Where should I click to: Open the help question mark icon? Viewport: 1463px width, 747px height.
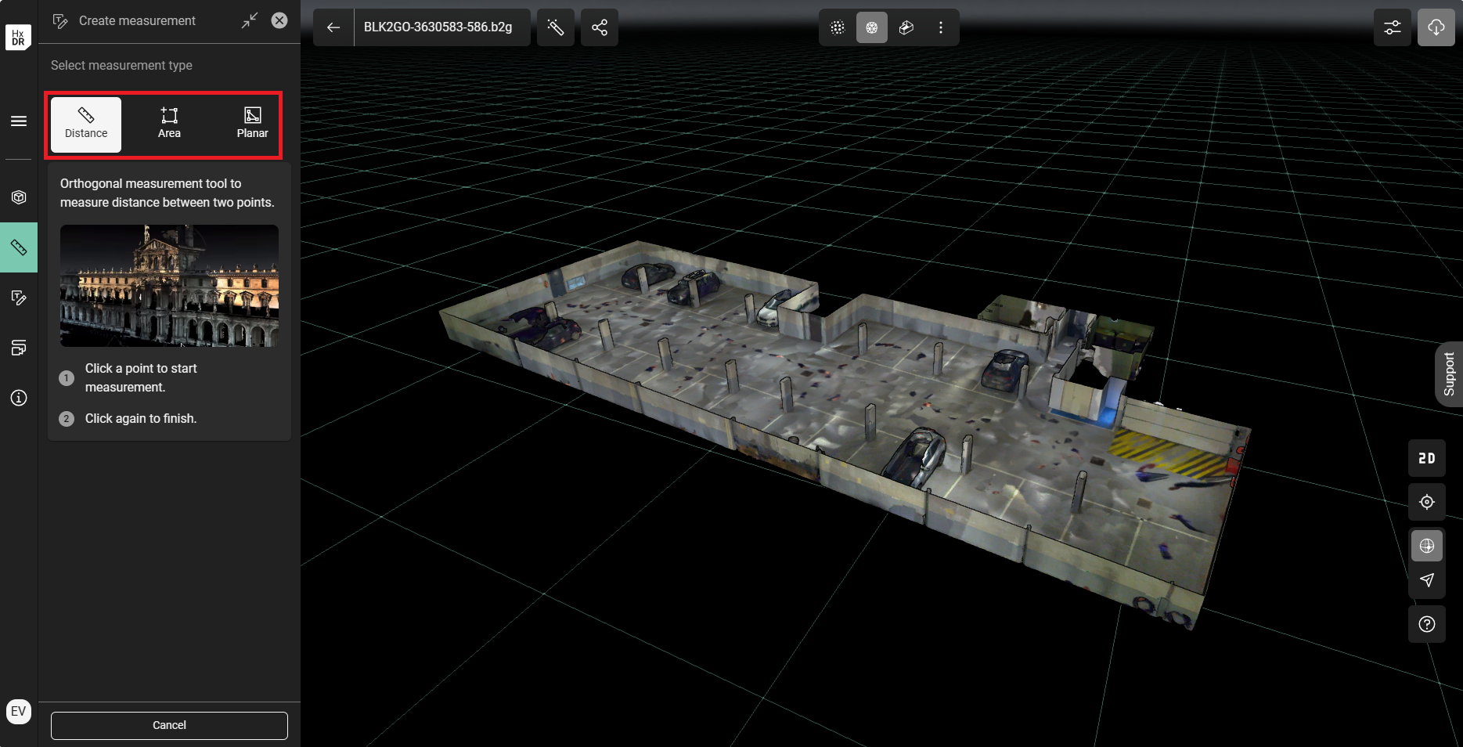coord(1427,624)
